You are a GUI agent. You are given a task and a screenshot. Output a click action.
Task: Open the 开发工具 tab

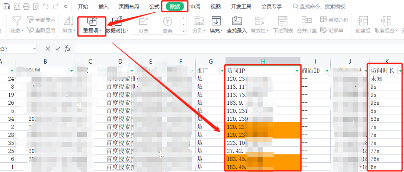click(241, 7)
